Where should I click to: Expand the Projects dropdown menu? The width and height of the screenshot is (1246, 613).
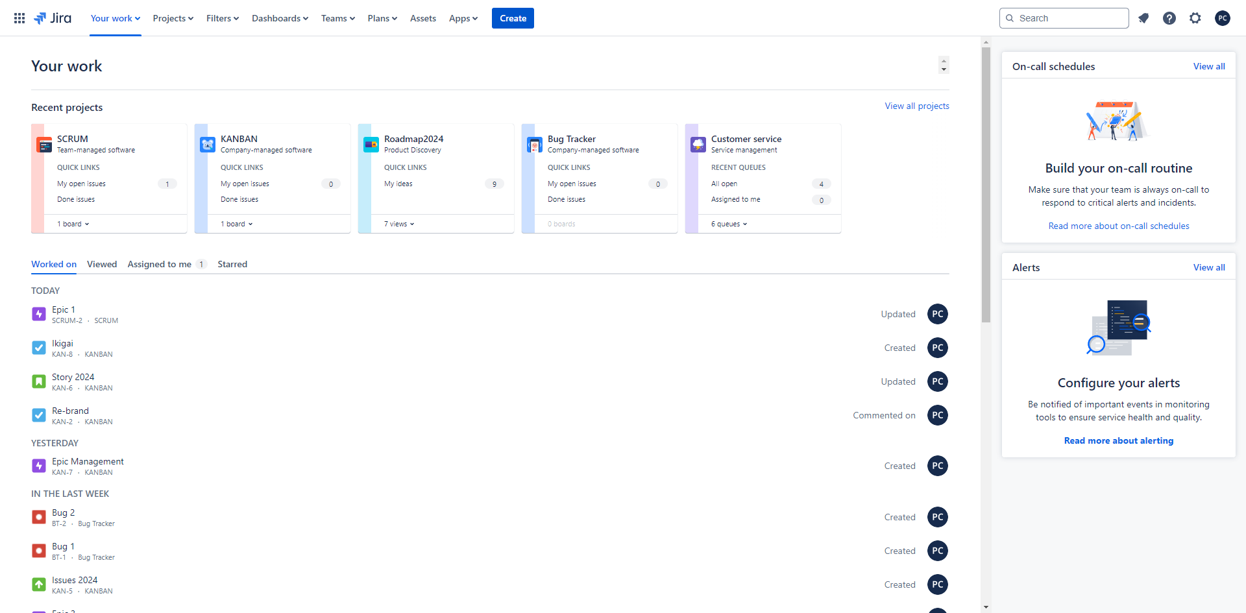(173, 18)
